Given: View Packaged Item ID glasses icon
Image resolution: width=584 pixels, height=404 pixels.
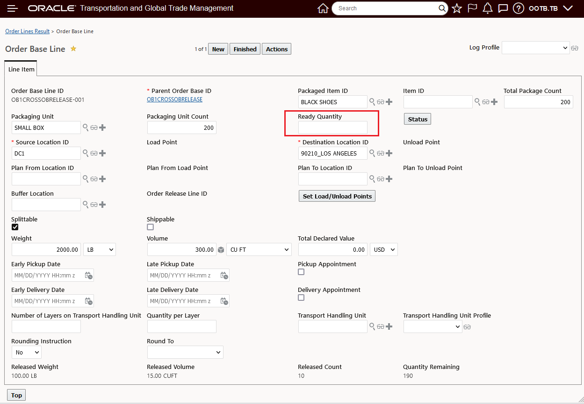Looking at the screenshot, I should pyautogui.click(x=381, y=102).
